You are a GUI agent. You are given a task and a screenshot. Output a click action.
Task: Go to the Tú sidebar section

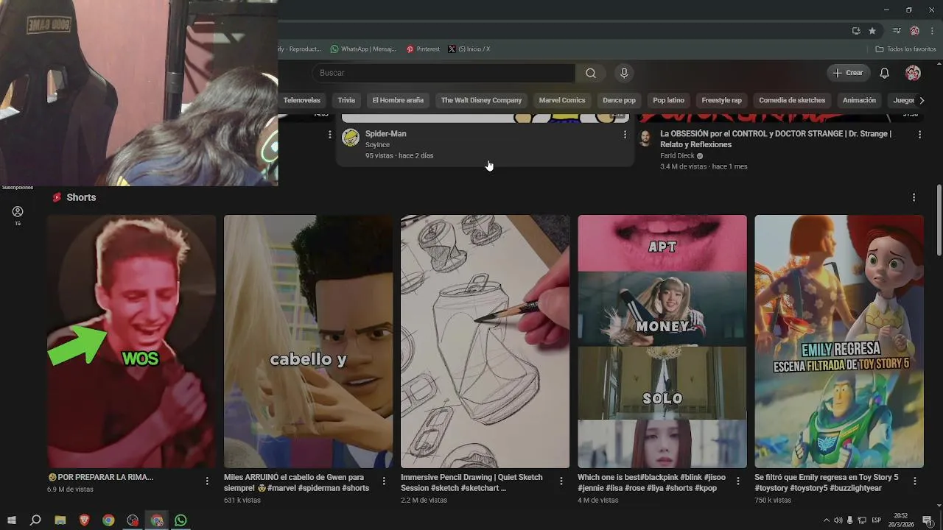pos(18,215)
